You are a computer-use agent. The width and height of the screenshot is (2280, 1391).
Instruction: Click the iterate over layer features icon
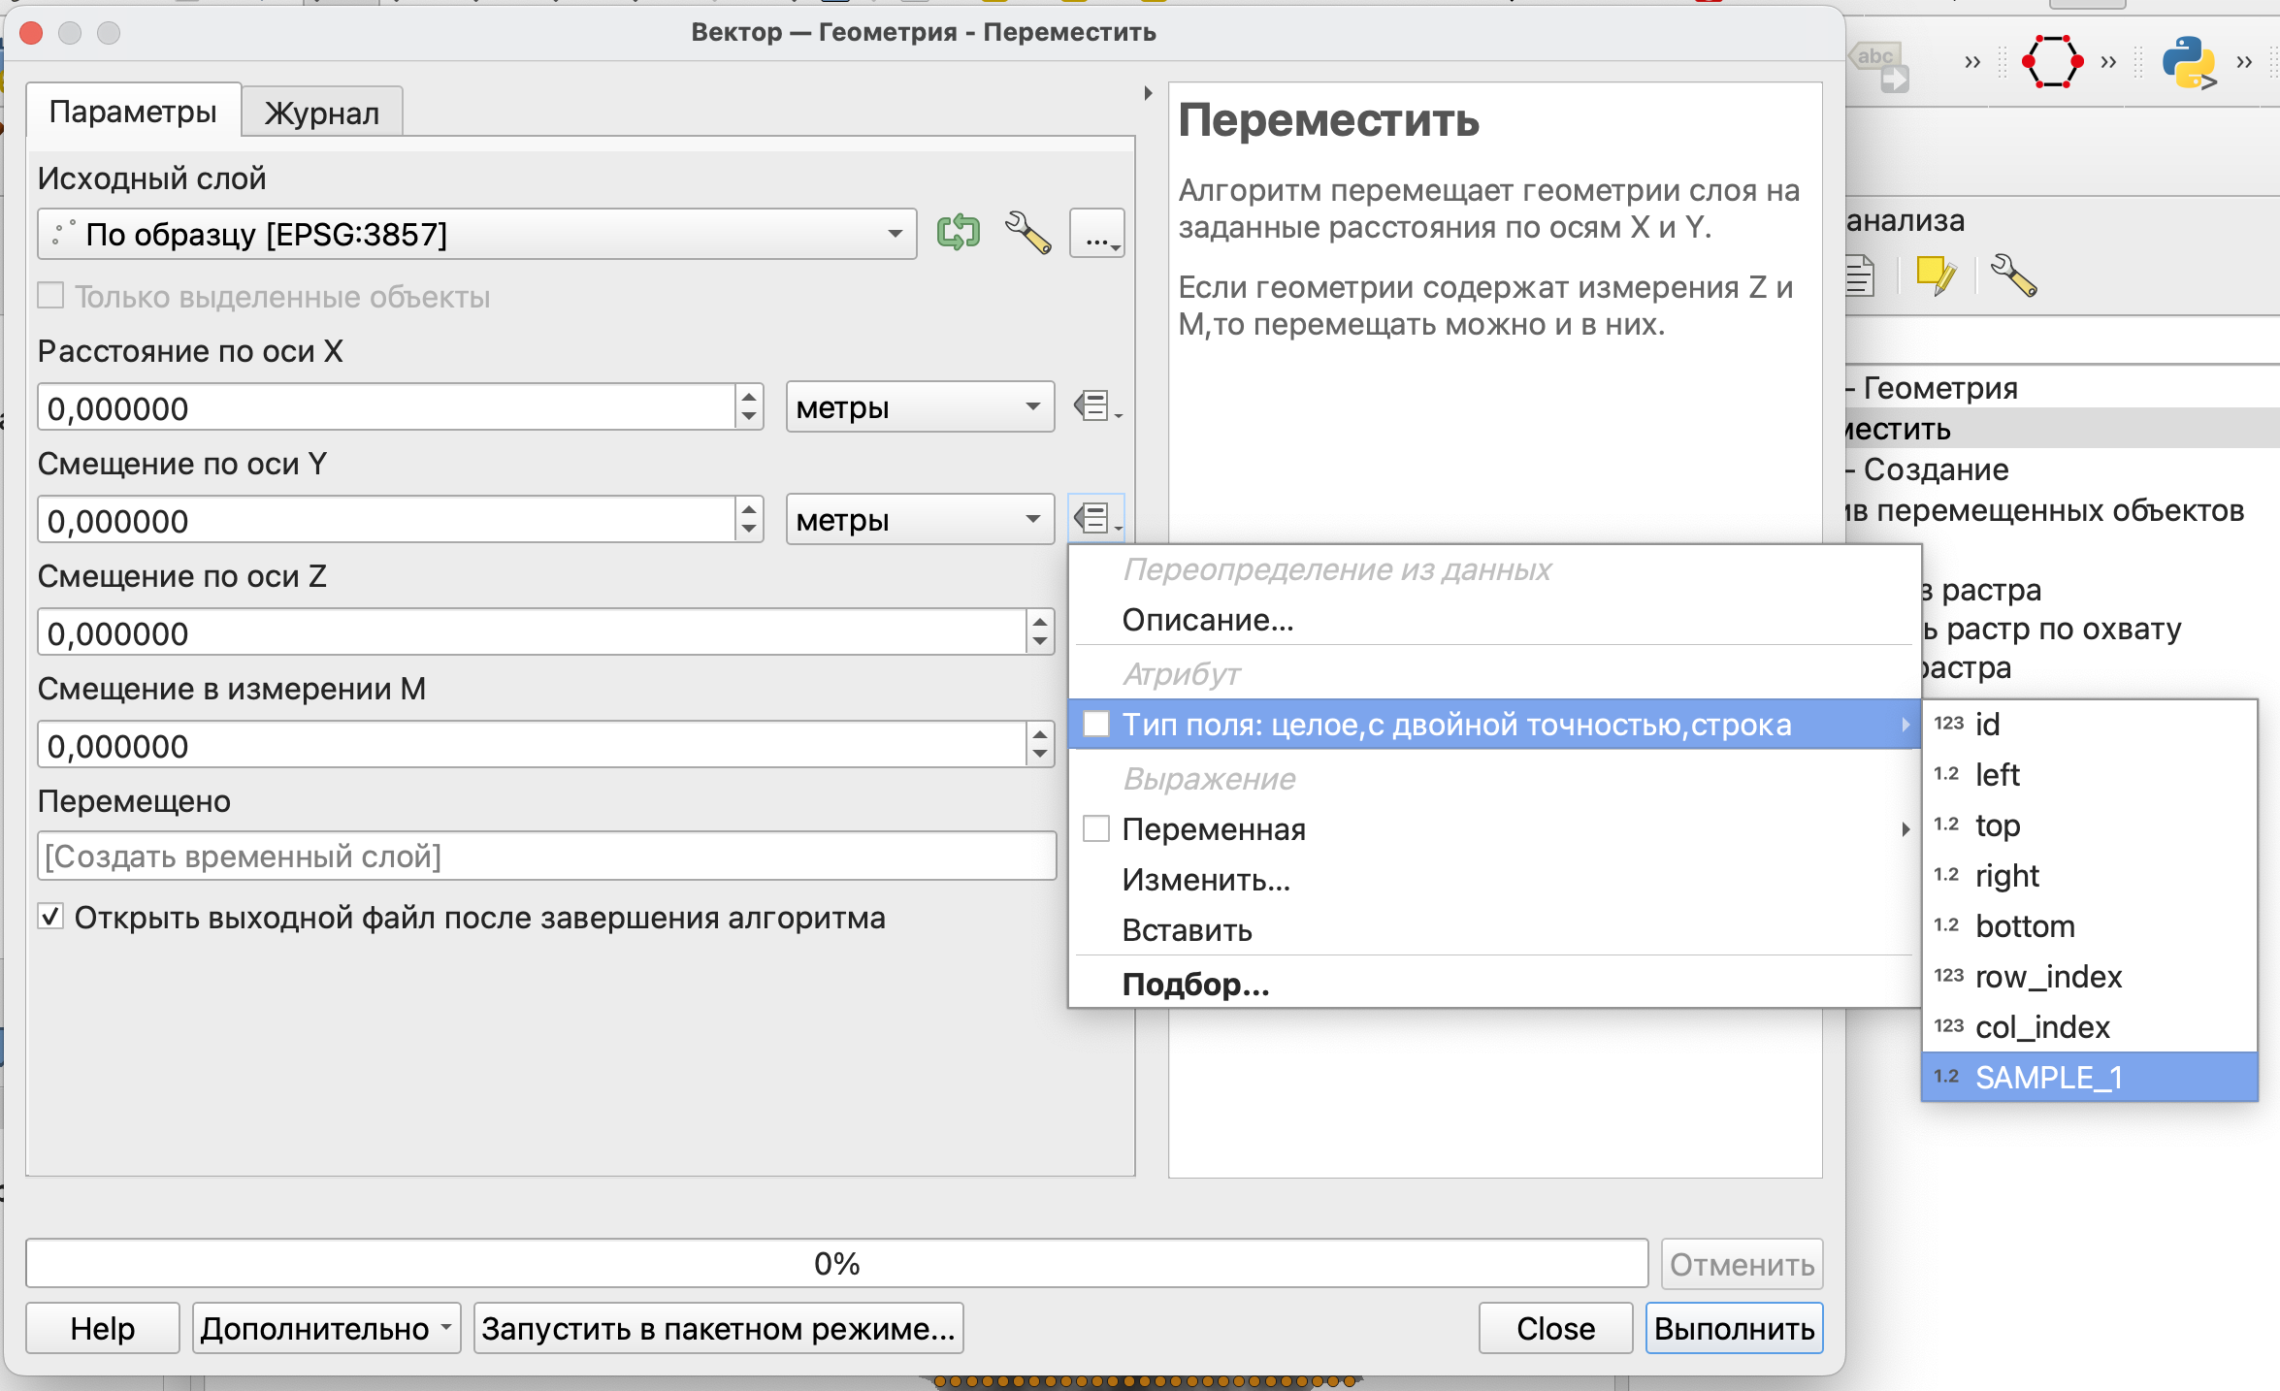pos(958,234)
